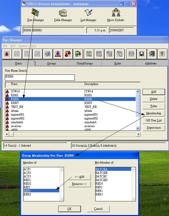Switch to the Users/Groups tab
169x216 pixels.
coord(85,64)
